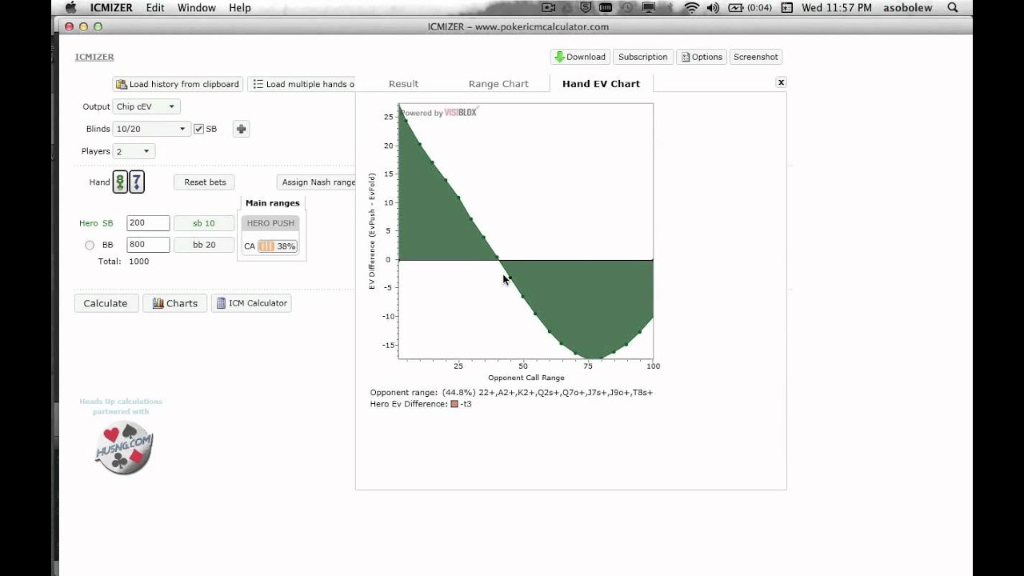Viewport: 1024px width, 576px height.
Task: Switch to the Range Chart tab
Action: pyautogui.click(x=498, y=83)
